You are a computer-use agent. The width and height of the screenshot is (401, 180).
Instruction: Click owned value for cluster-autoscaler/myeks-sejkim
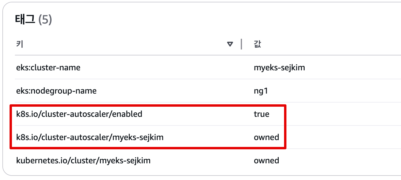266,137
